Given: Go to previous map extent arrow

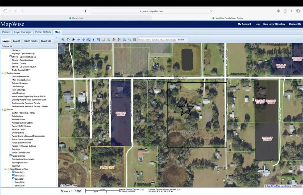Looking at the screenshot, I should click(x=78, y=40).
